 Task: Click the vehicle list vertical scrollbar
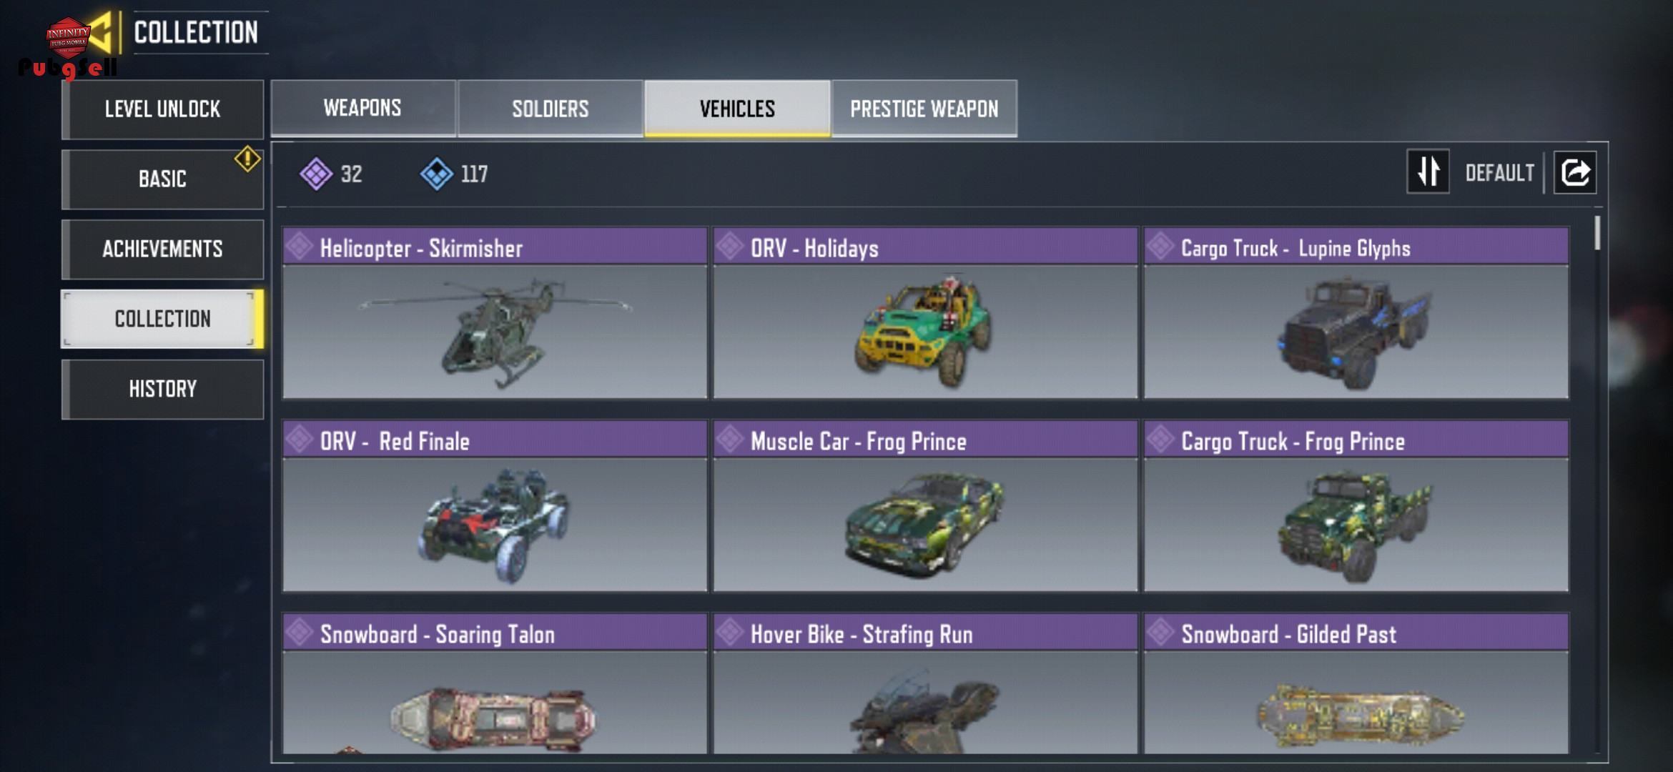tap(1596, 233)
